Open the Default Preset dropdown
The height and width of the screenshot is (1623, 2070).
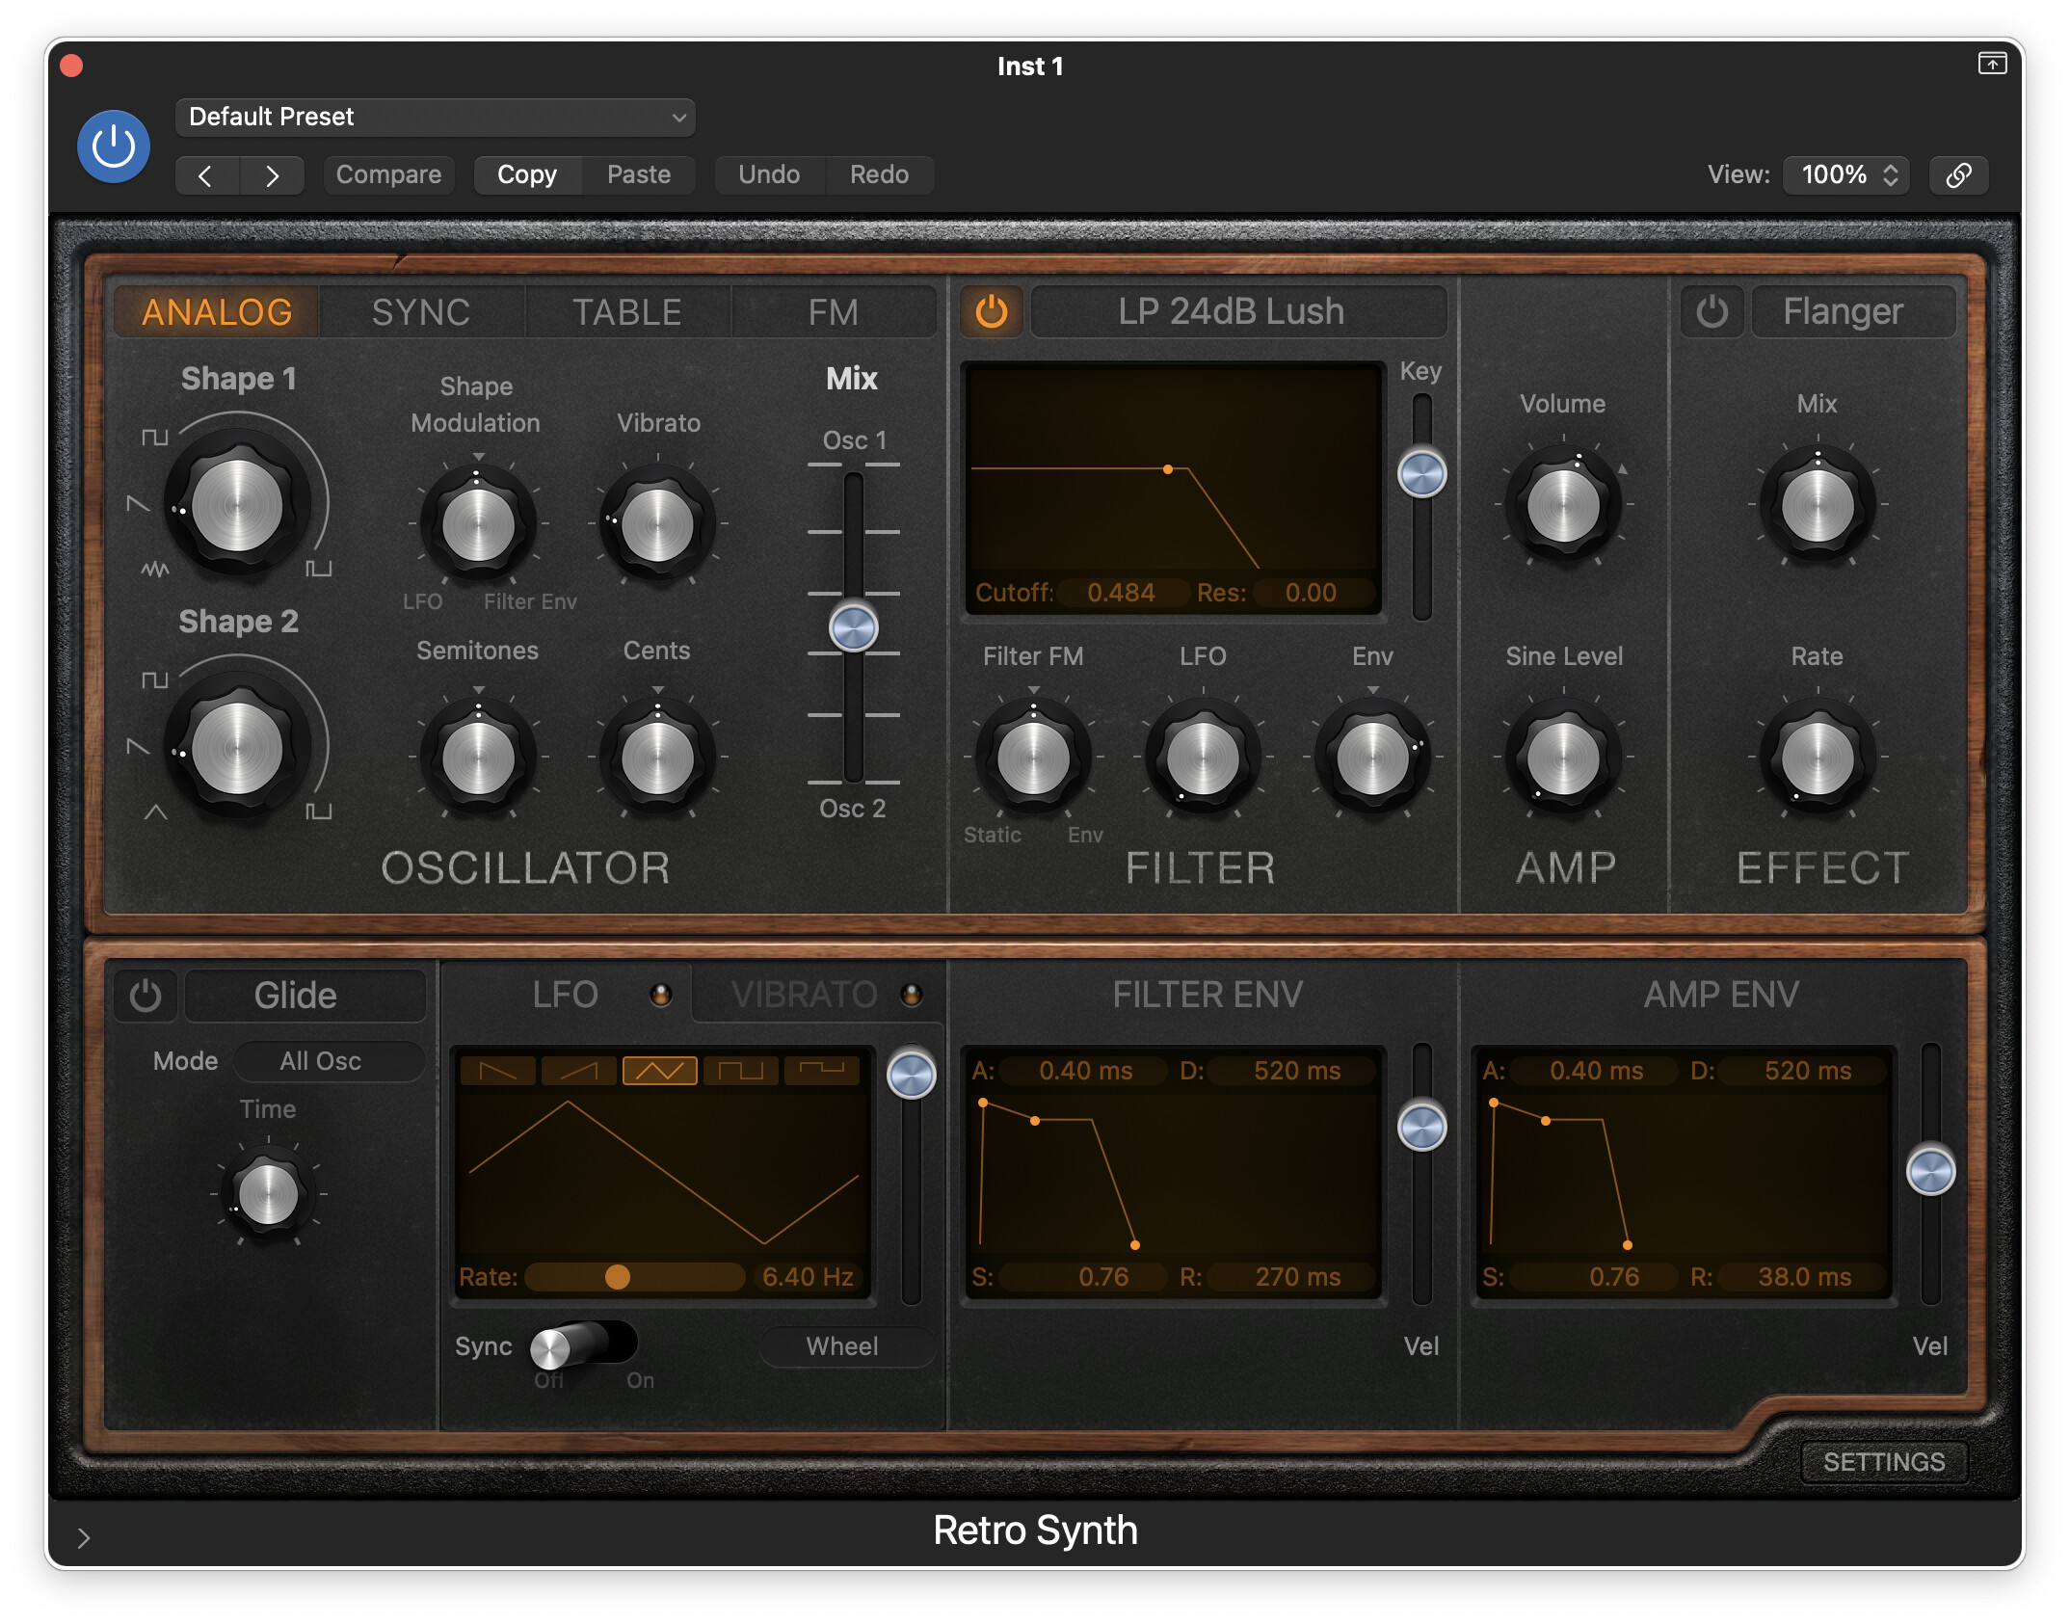pyautogui.click(x=435, y=117)
